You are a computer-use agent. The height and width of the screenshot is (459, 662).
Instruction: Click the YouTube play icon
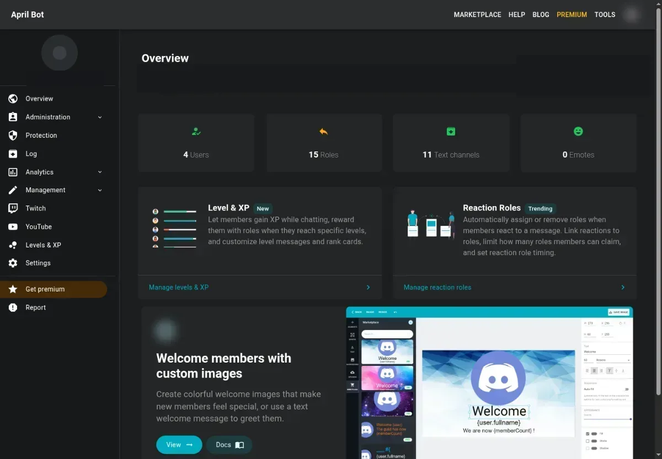click(x=13, y=226)
